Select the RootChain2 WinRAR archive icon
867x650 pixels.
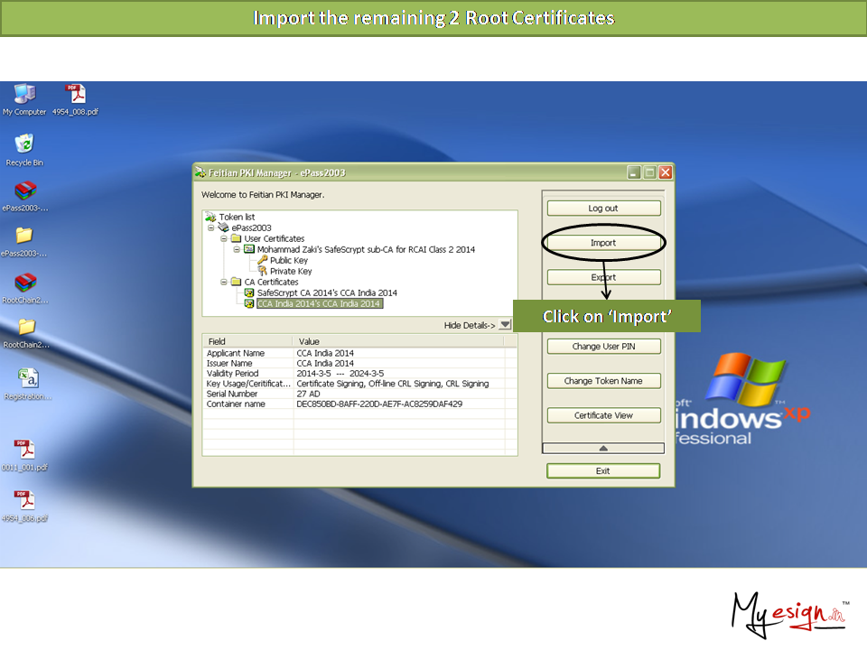tap(25, 283)
